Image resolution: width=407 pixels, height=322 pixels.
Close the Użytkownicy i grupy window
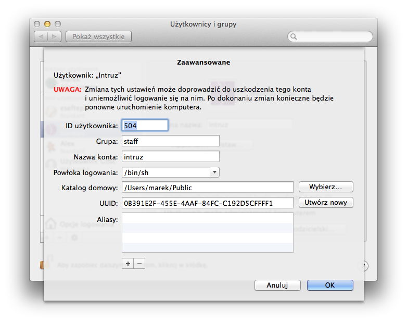click(37, 24)
